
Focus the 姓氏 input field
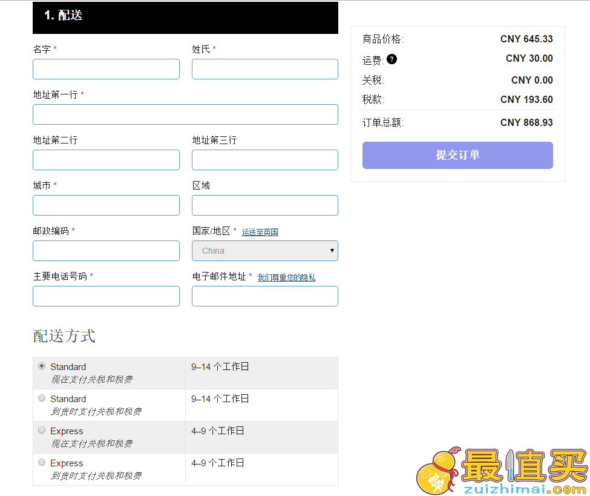coord(265,69)
